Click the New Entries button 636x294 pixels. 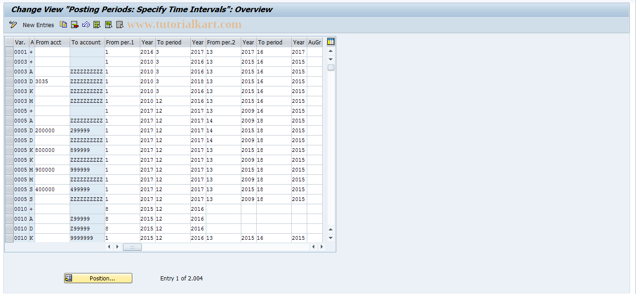pyautogui.click(x=38, y=25)
